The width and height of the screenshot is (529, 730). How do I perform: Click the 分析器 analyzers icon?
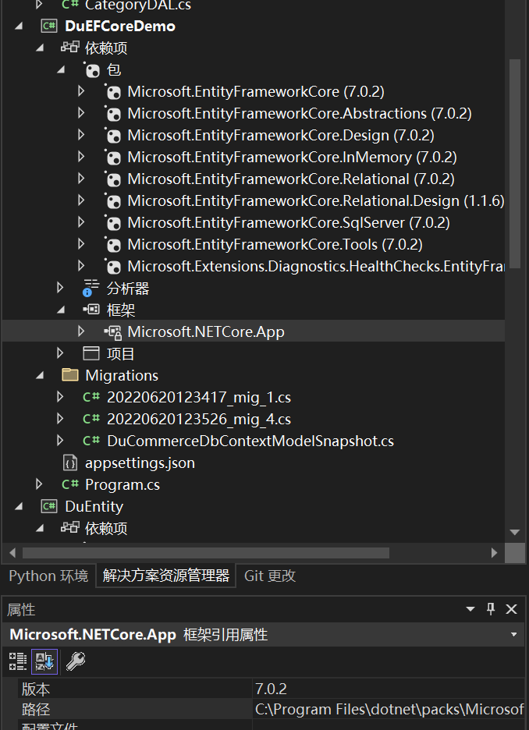pos(91,288)
